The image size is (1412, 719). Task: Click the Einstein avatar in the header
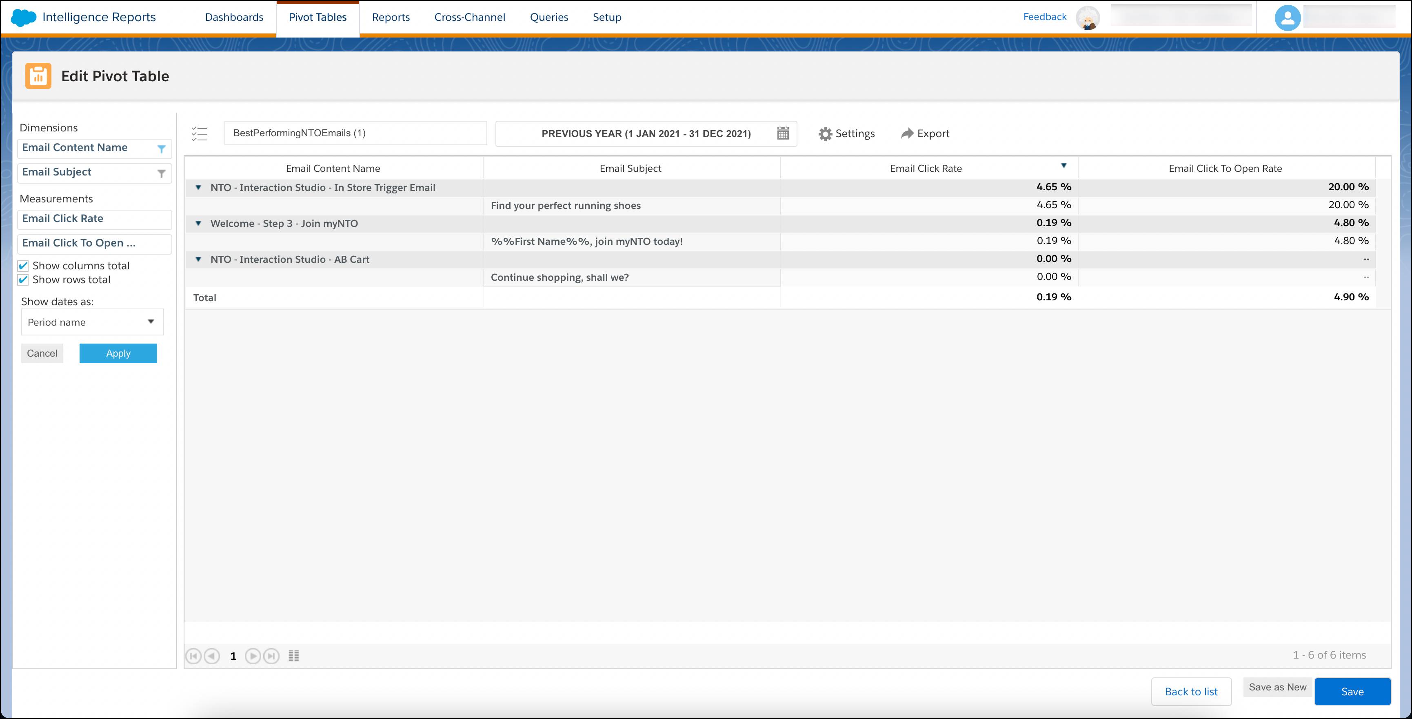(1088, 17)
